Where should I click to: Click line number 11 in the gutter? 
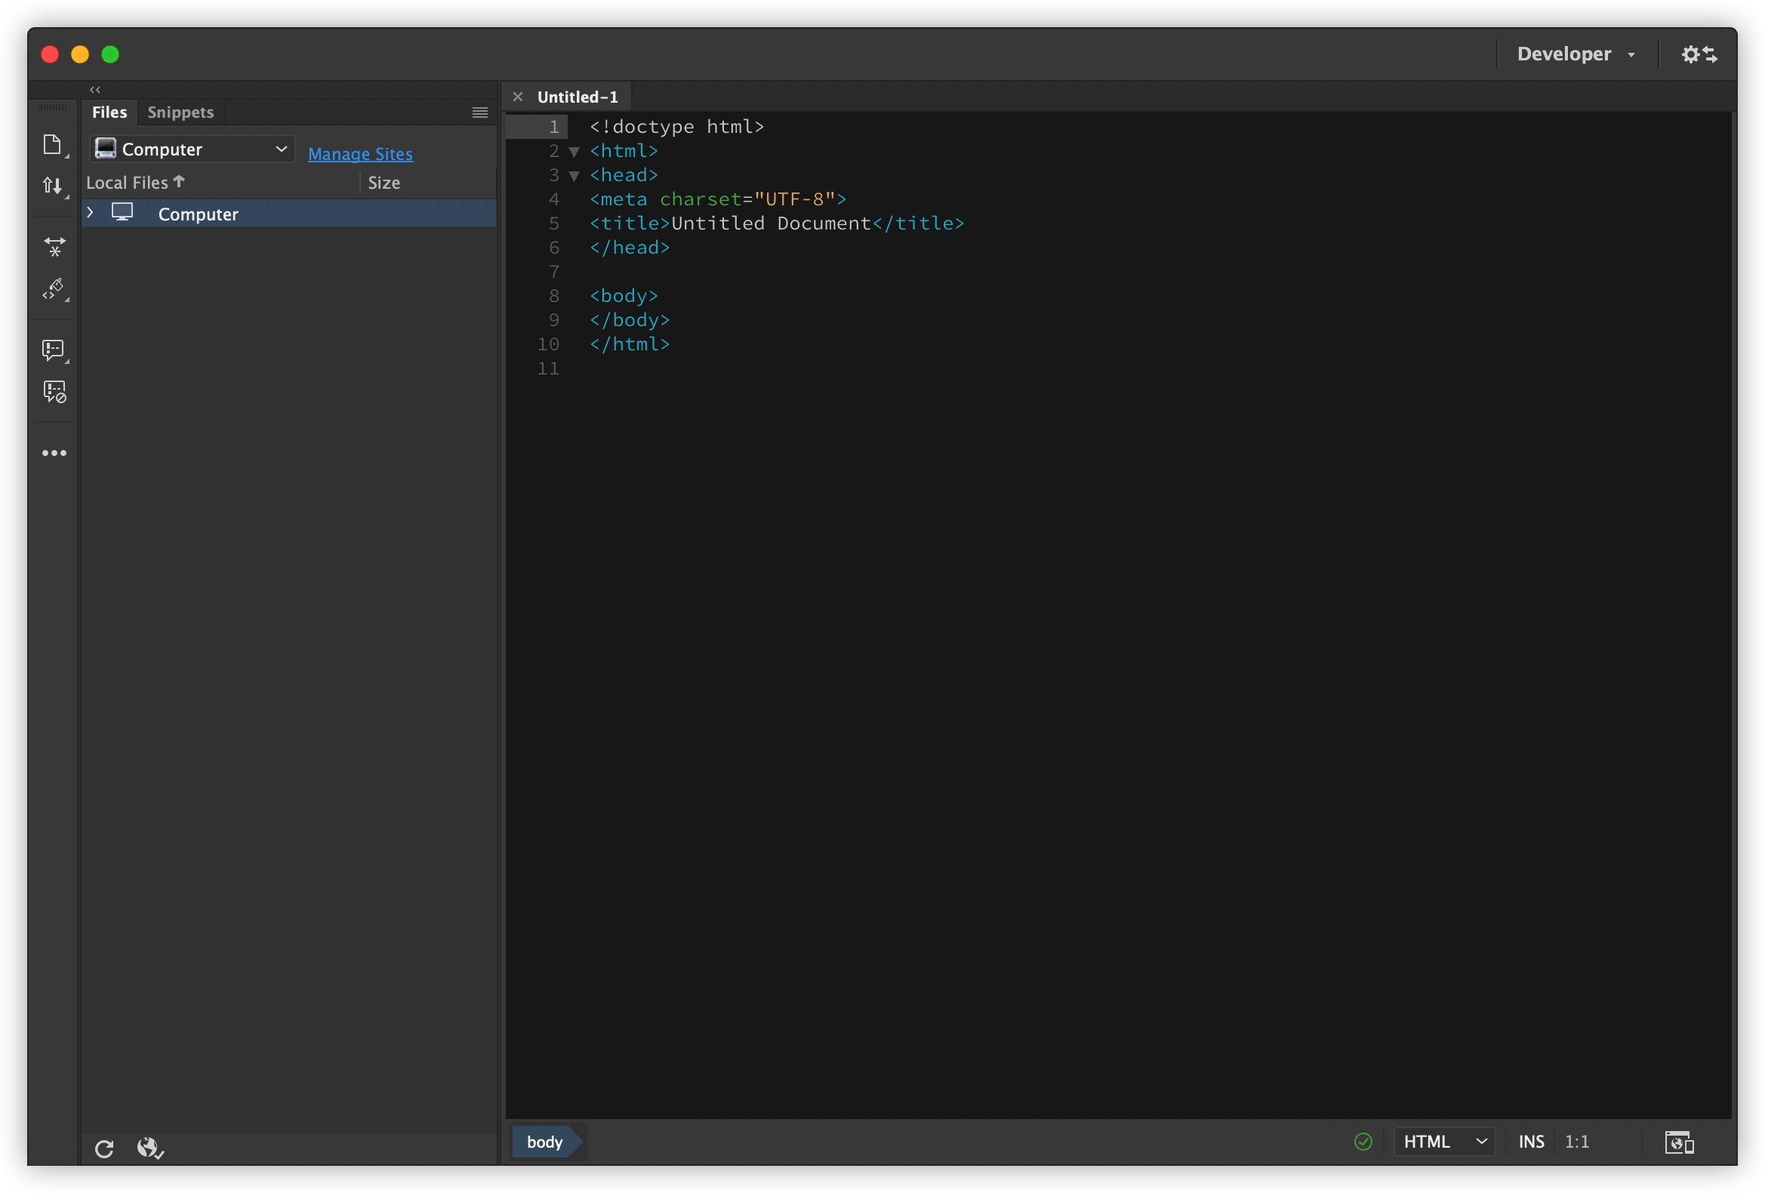(x=547, y=368)
